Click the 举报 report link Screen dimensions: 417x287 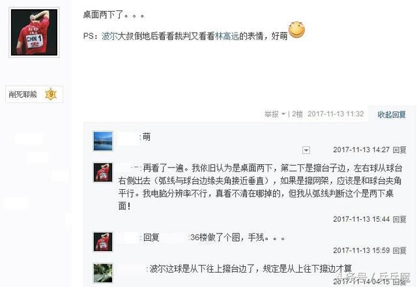pyautogui.click(x=272, y=114)
